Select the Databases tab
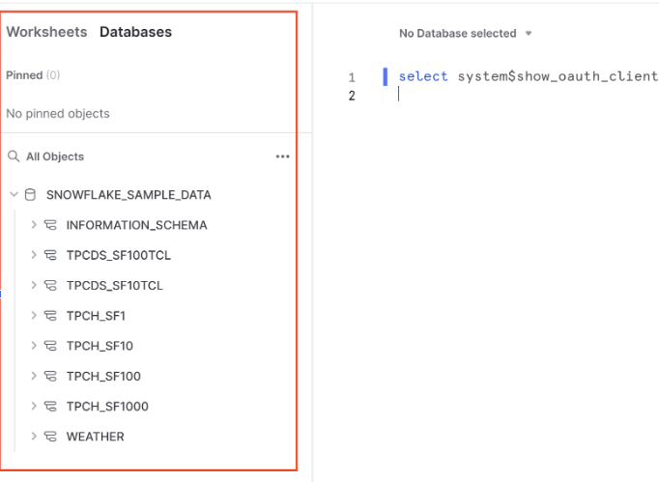 pos(135,32)
